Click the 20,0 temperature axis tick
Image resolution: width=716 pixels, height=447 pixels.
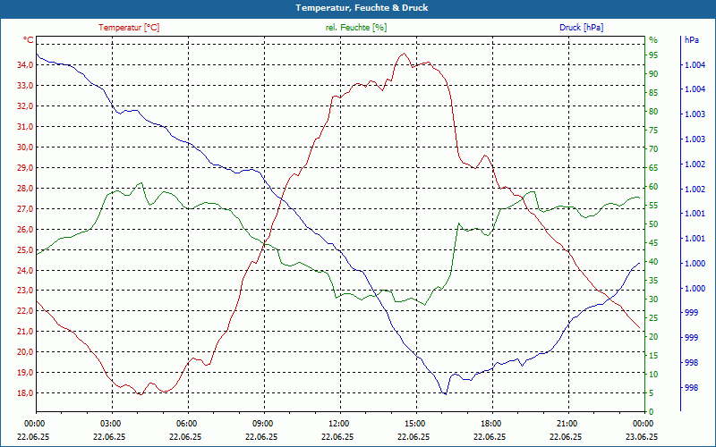(x=25, y=352)
